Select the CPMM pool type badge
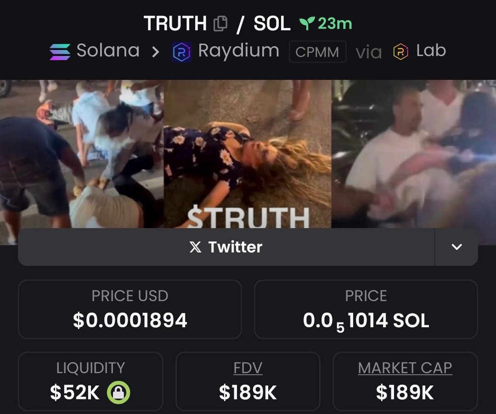 tap(318, 52)
